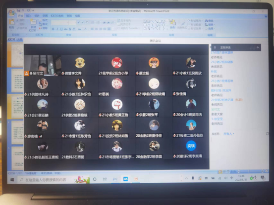Click the Paste (粘贴) icon
The width and height of the screenshot is (274, 205).
coord(12,24)
